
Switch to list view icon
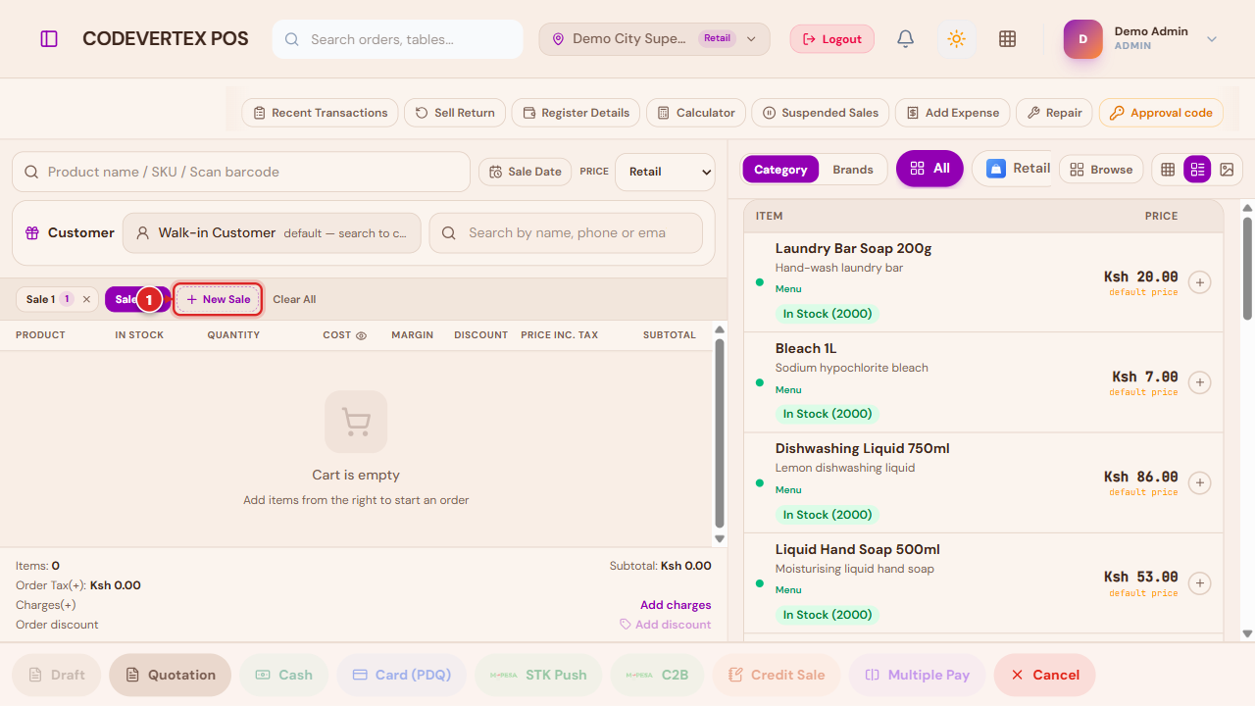[1197, 170]
